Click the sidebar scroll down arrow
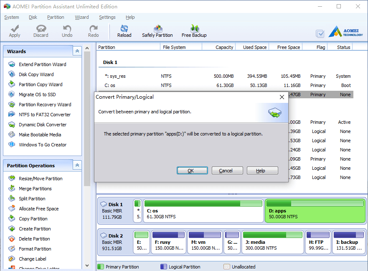Image resolution: width=368 pixels, height=271 pixels. point(87,266)
